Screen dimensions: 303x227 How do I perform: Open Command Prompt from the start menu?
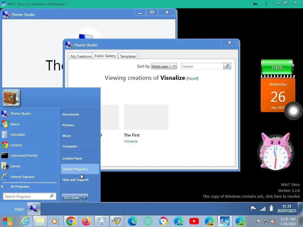[29, 155]
